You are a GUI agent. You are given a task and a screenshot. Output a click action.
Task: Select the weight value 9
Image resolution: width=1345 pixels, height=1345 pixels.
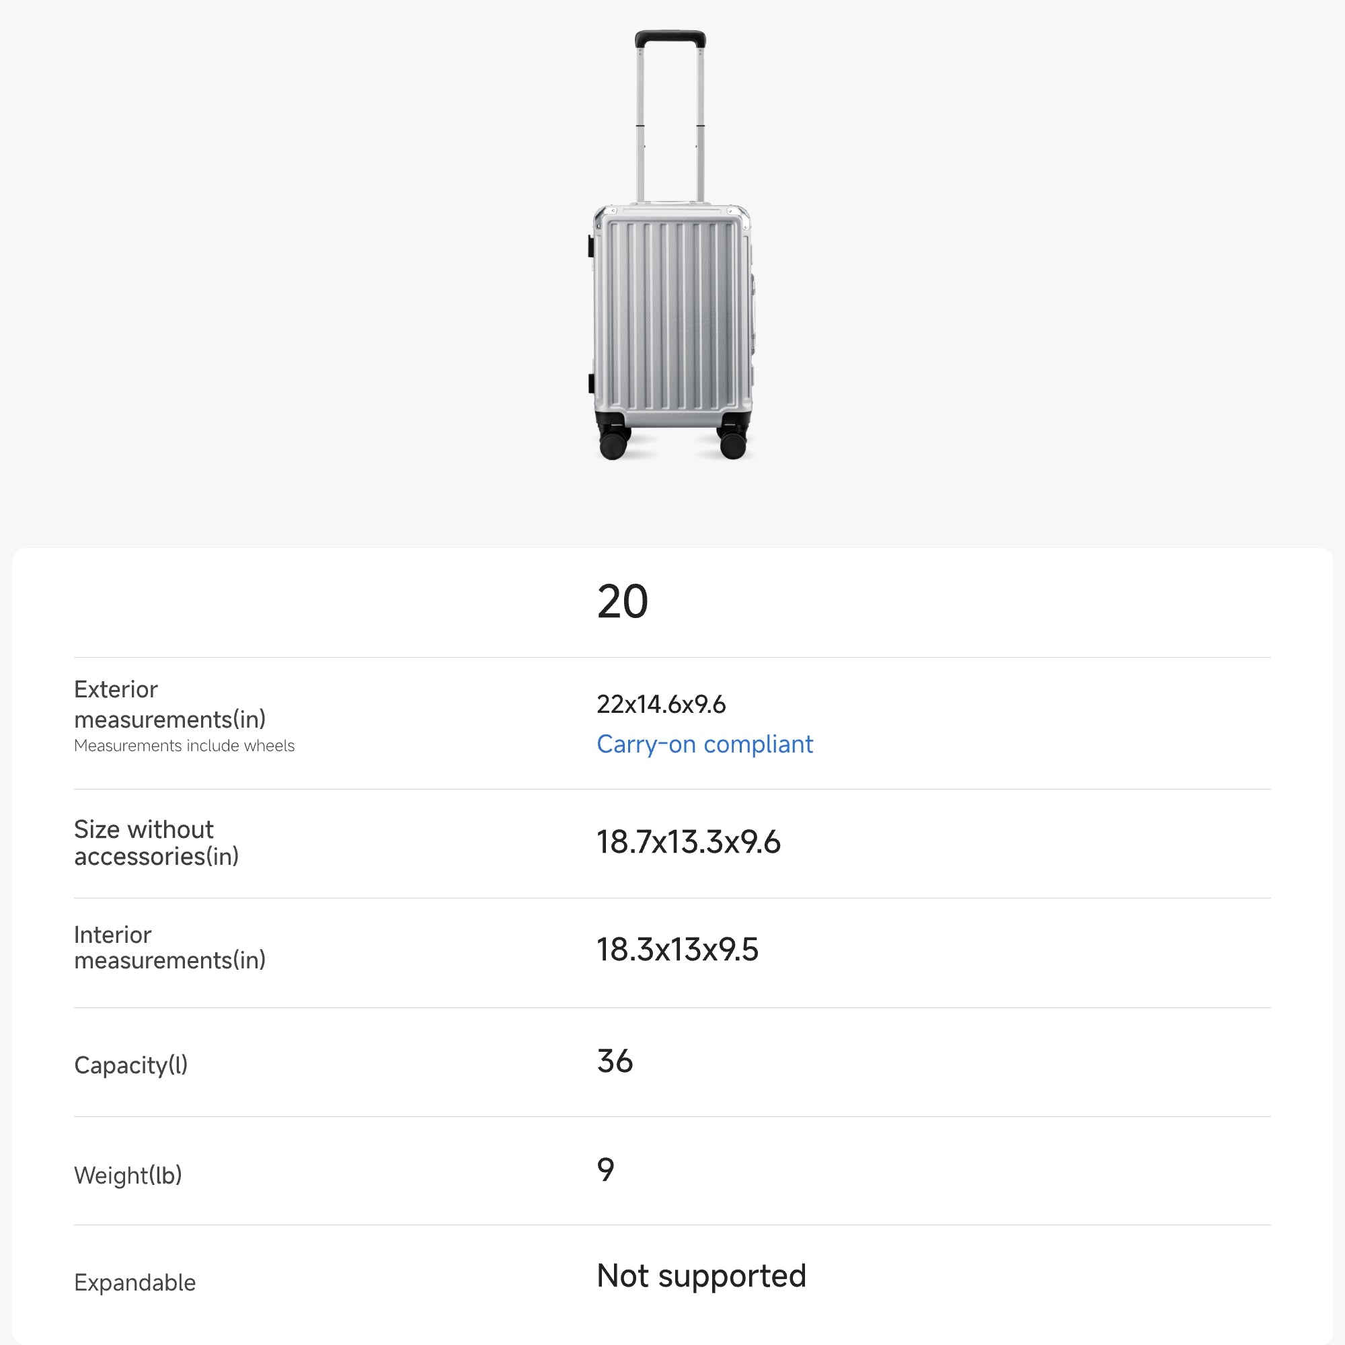click(x=606, y=1169)
